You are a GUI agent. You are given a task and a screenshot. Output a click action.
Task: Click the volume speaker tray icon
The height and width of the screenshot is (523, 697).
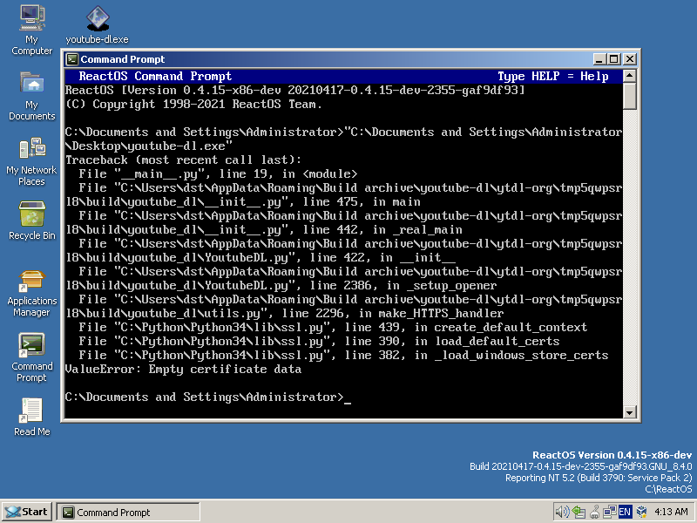point(562,512)
